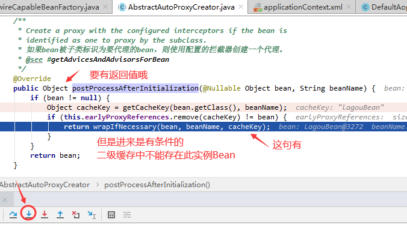The height and width of the screenshot is (225, 407).
Task: Click the highlighted postProcessAfterInitialization method name
Action: click(x=135, y=88)
